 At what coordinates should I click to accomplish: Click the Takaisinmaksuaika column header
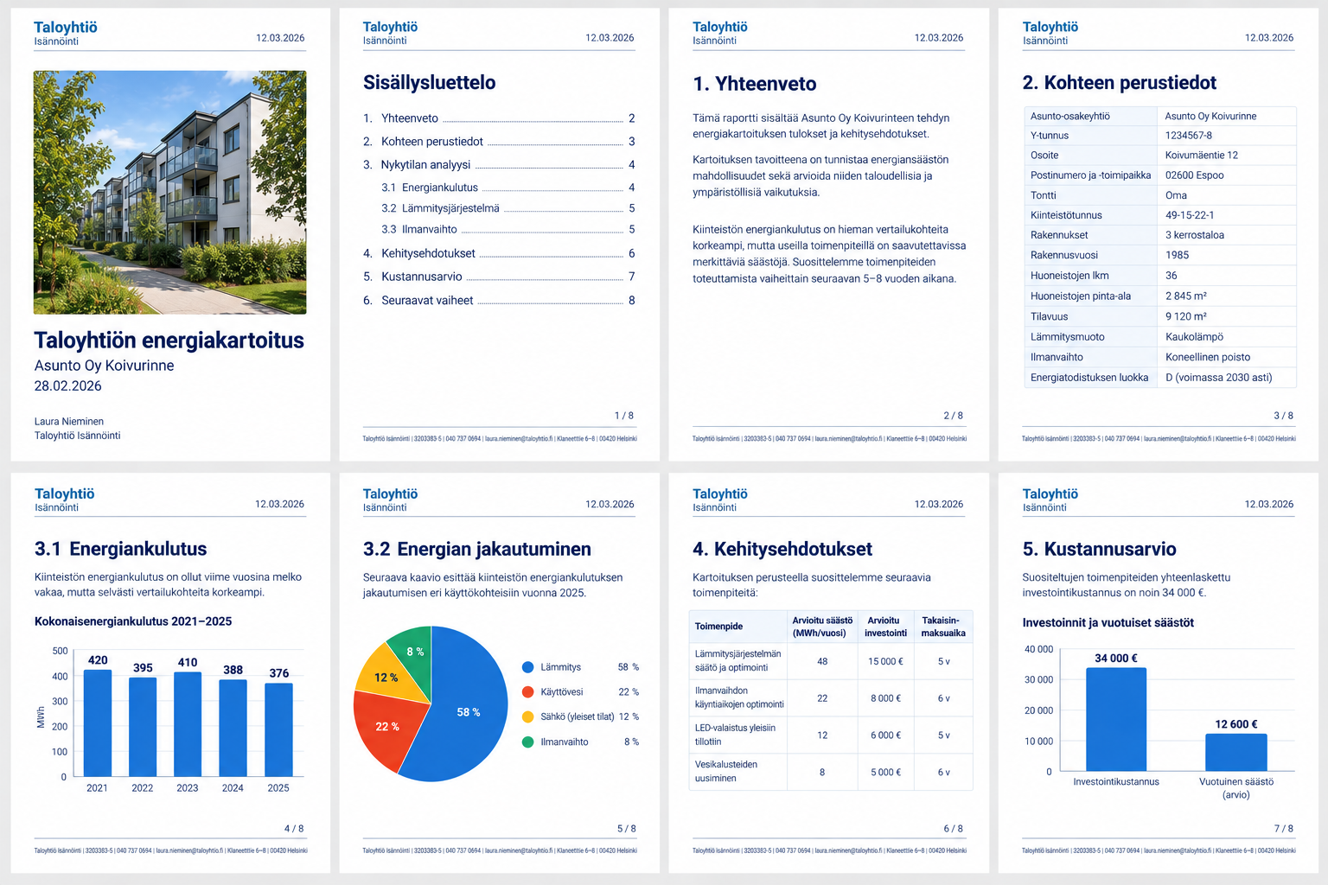(943, 627)
